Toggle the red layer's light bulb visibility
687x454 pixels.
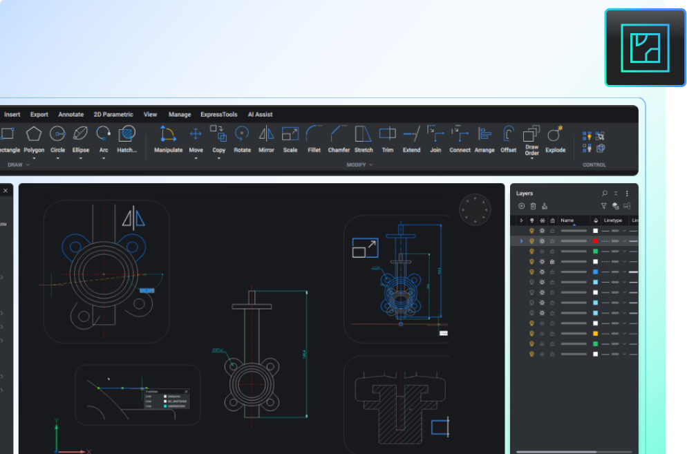[532, 241]
